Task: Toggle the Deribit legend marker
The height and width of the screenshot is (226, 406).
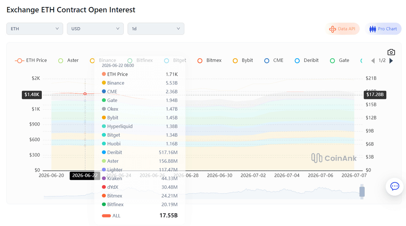Action: click(297, 61)
